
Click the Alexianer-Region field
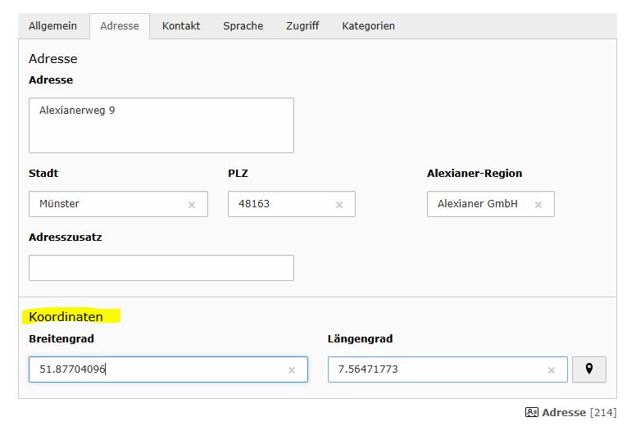tap(479, 204)
